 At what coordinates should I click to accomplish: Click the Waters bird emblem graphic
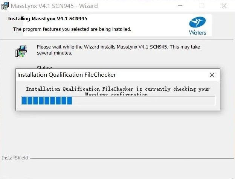pyautogui.click(x=197, y=22)
